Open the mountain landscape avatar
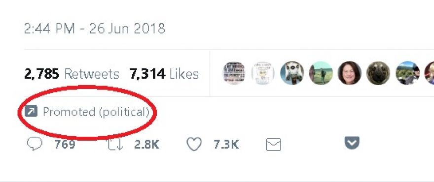Viewport: 434px width, 182px height. click(408, 73)
